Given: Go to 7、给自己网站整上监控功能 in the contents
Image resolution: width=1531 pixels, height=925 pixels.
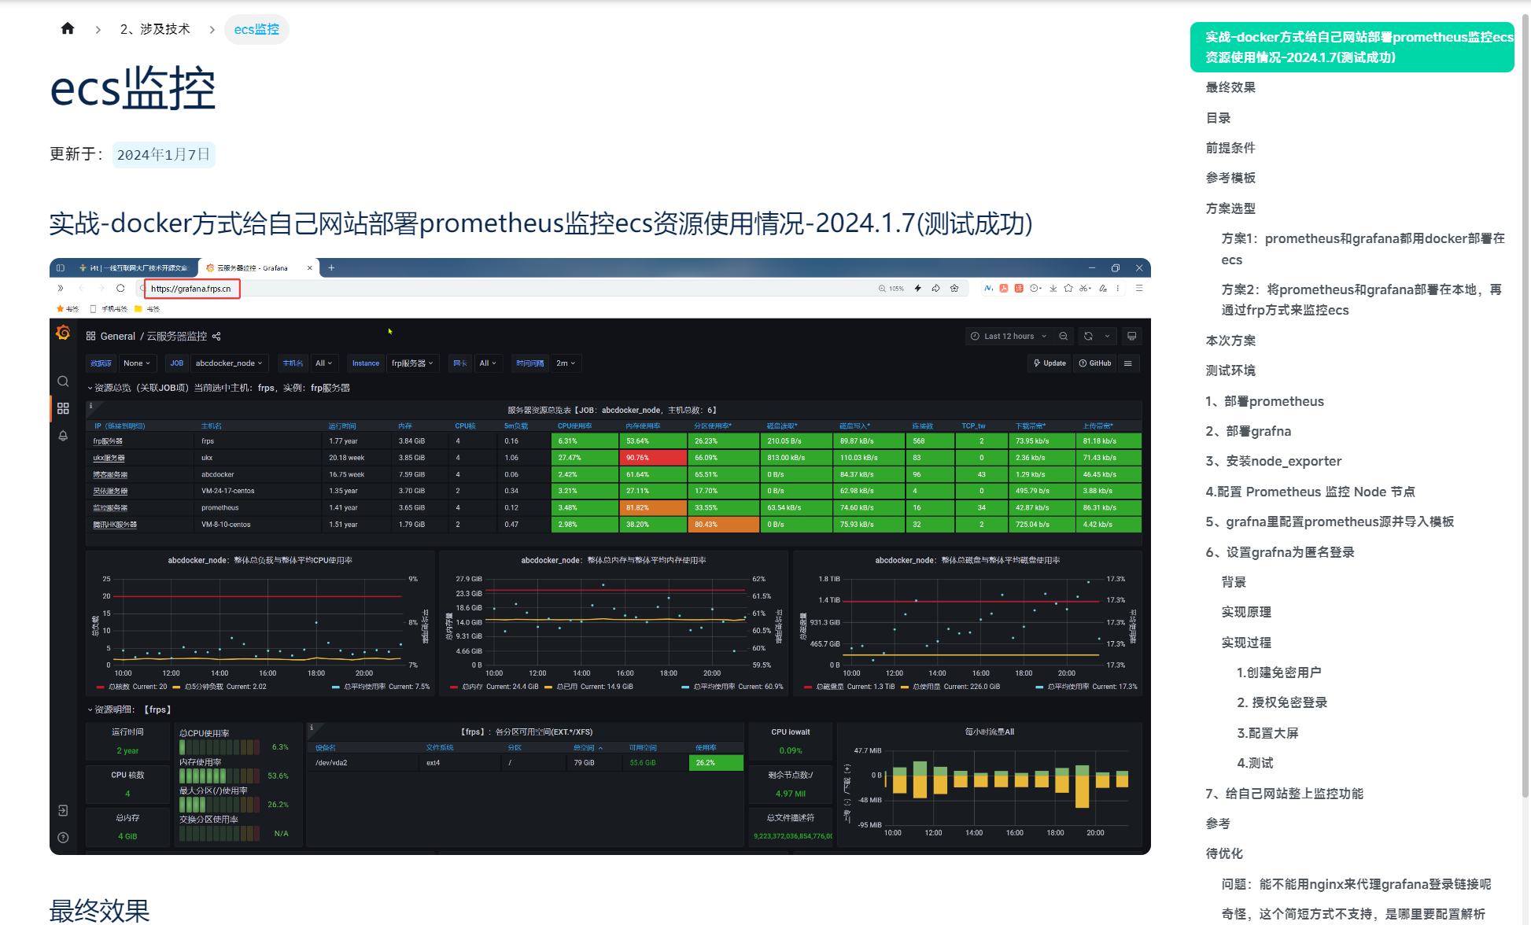Looking at the screenshot, I should coord(1285,794).
